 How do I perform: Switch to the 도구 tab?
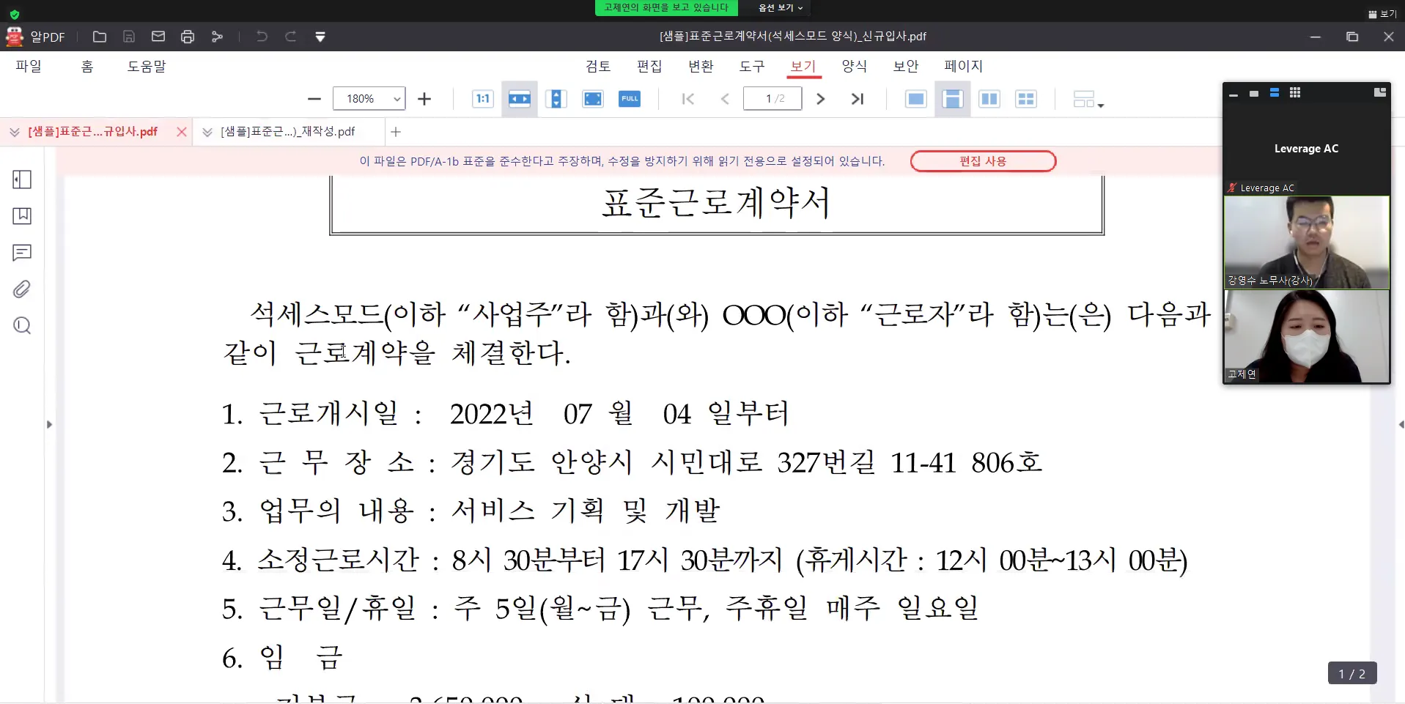pos(752,66)
